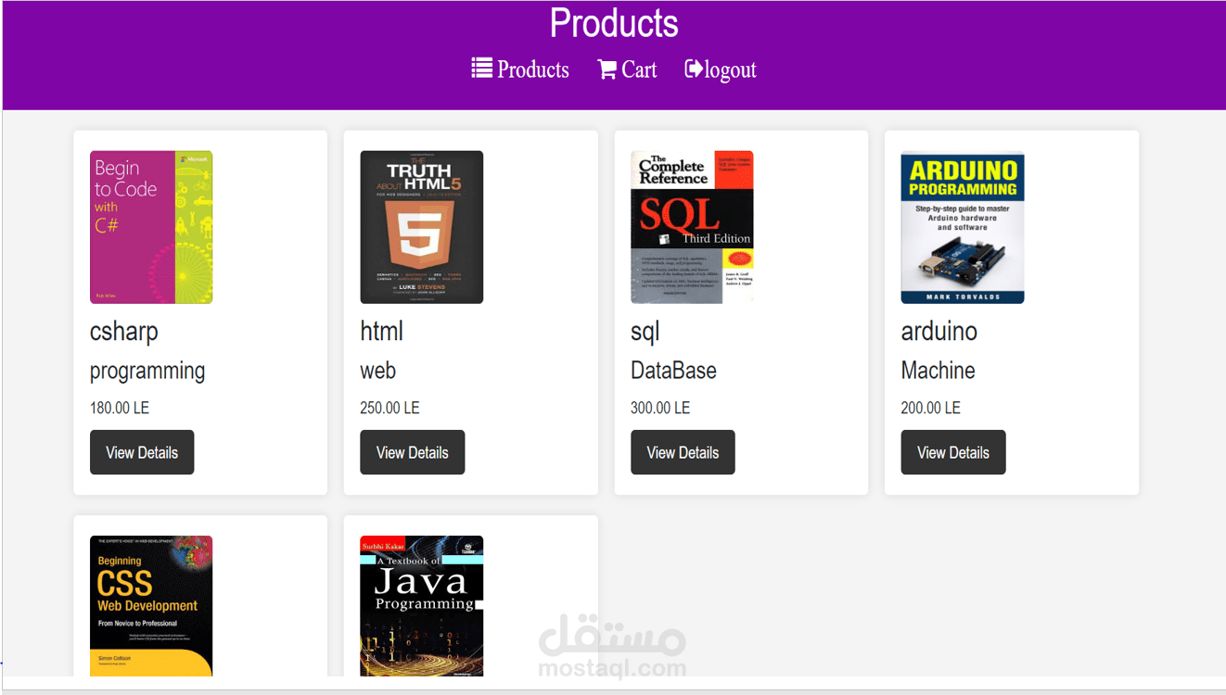Image resolution: width=1226 pixels, height=695 pixels.
Task: Click the sql product title
Action: click(645, 332)
